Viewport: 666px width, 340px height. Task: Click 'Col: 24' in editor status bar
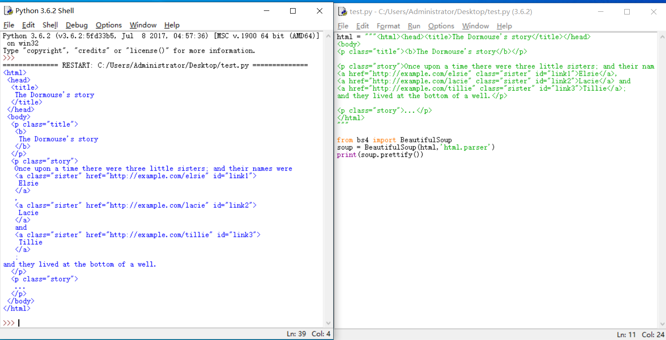(x=653, y=335)
